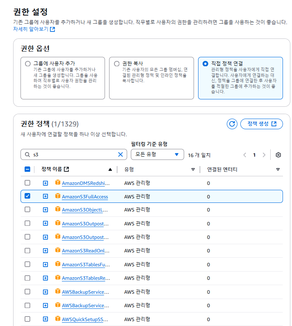Click the orange policy icon for AmazonDMSRedshi...
The image size is (292, 326).
pos(58,182)
